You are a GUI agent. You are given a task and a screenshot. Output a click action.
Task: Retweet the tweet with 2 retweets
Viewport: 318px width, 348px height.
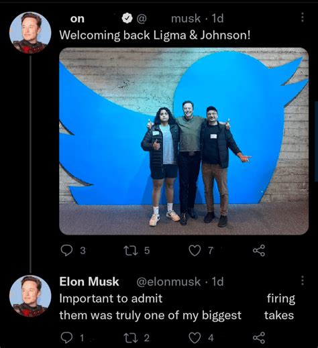coord(131,338)
